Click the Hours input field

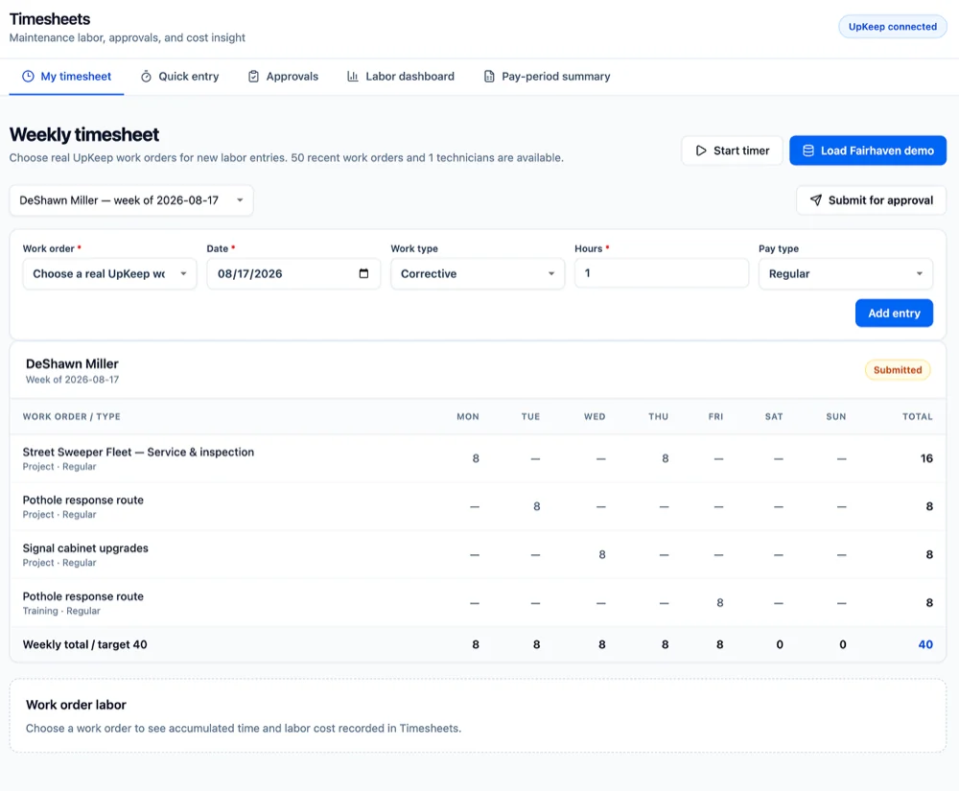coord(662,273)
